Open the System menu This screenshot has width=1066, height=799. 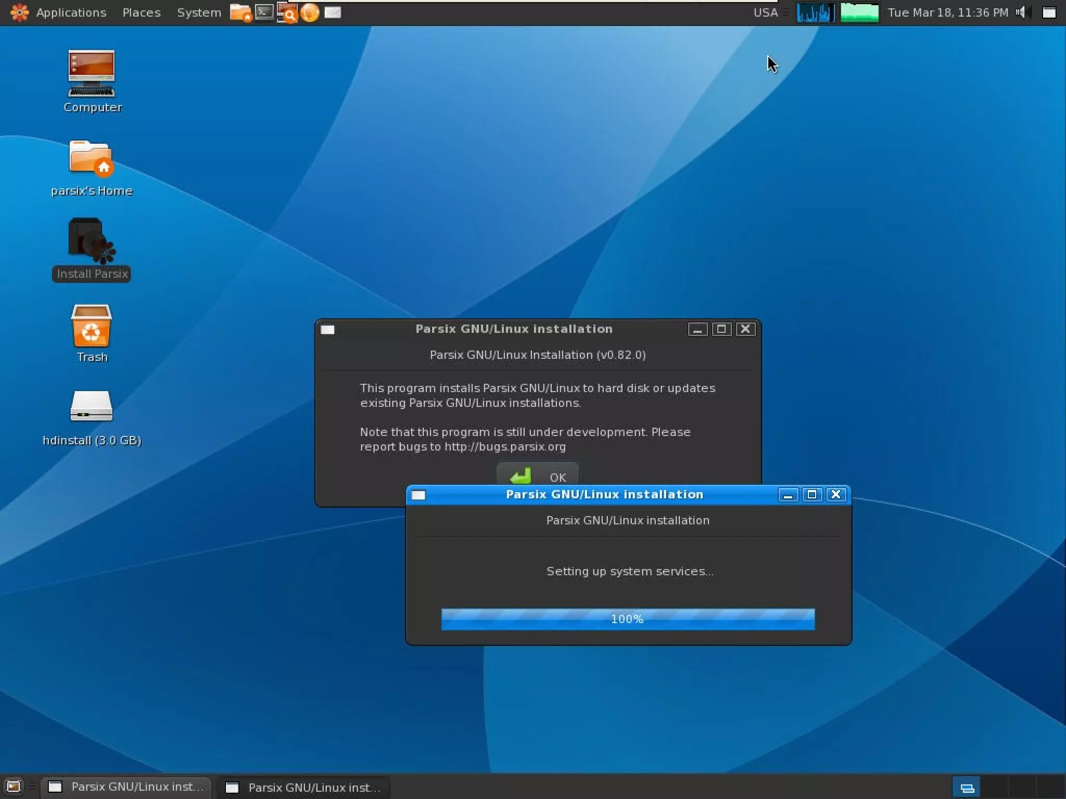coord(199,12)
